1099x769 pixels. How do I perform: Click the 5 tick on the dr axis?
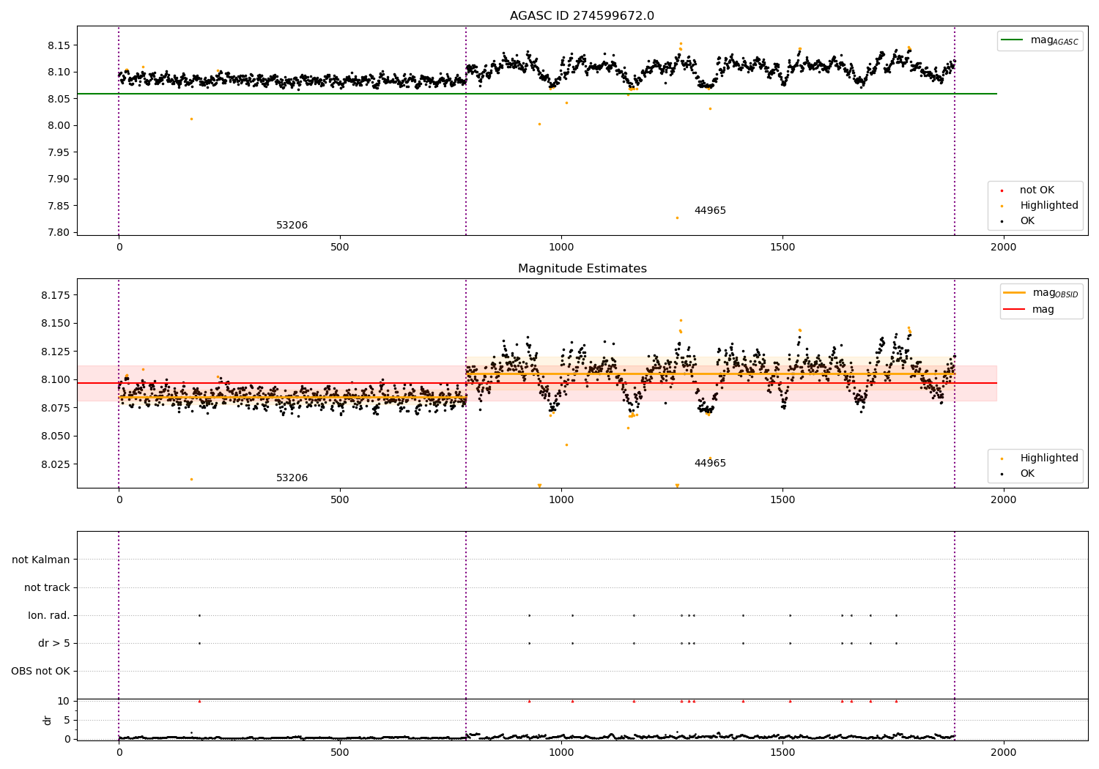pyautogui.click(x=67, y=720)
